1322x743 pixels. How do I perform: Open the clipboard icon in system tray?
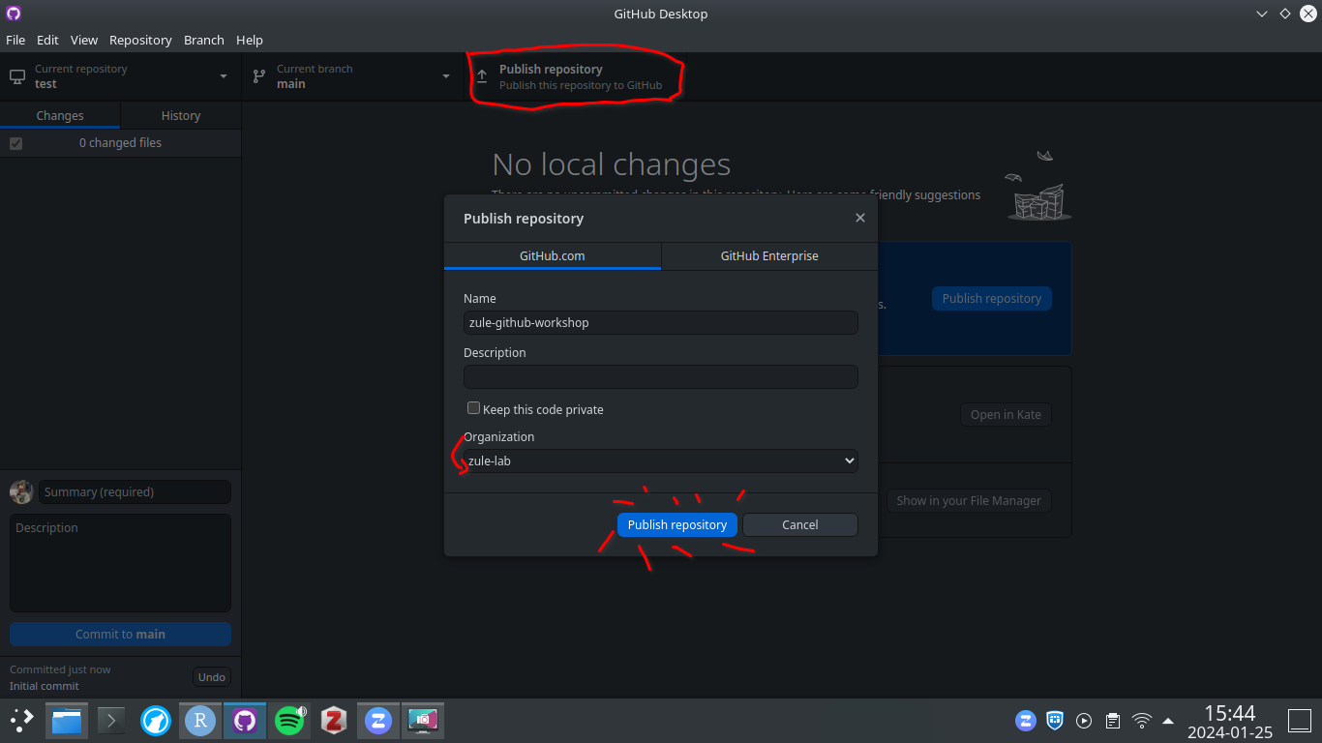tap(1113, 721)
